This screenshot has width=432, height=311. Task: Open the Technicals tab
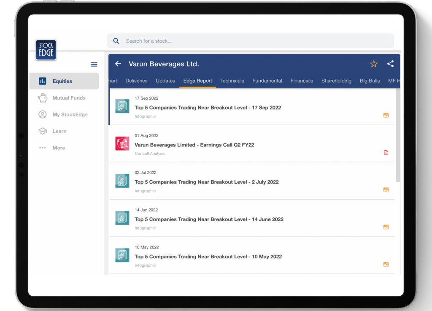tap(232, 81)
